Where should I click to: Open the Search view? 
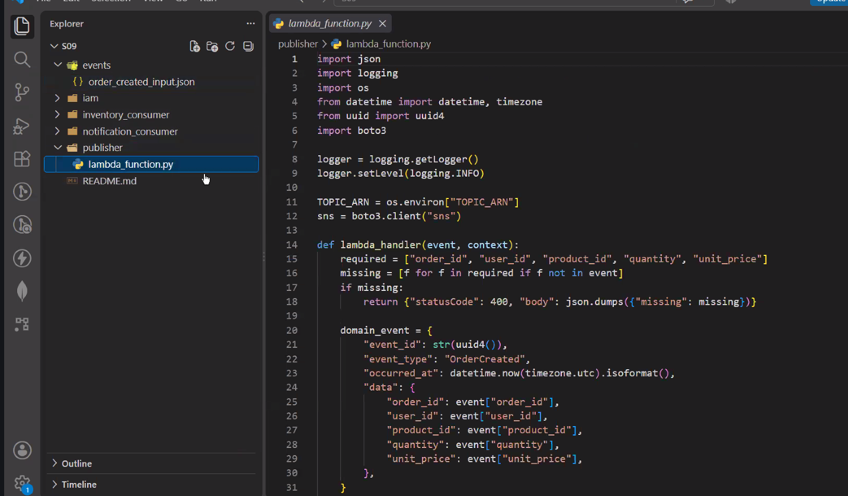click(x=22, y=59)
